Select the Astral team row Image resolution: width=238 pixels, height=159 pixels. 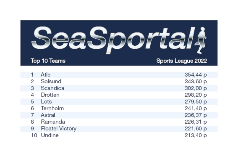click(x=119, y=115)
